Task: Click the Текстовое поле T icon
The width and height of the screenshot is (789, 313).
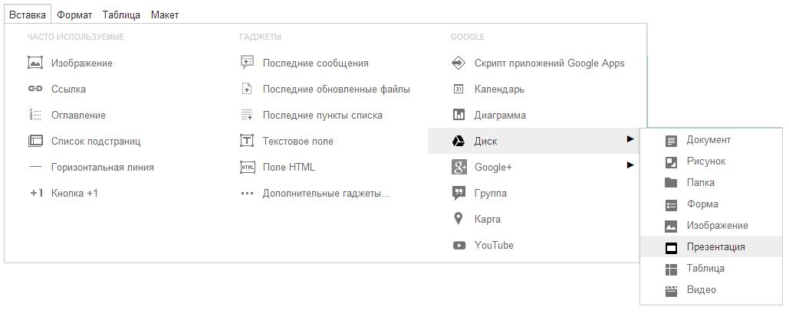Action: (x=247, y=141)
